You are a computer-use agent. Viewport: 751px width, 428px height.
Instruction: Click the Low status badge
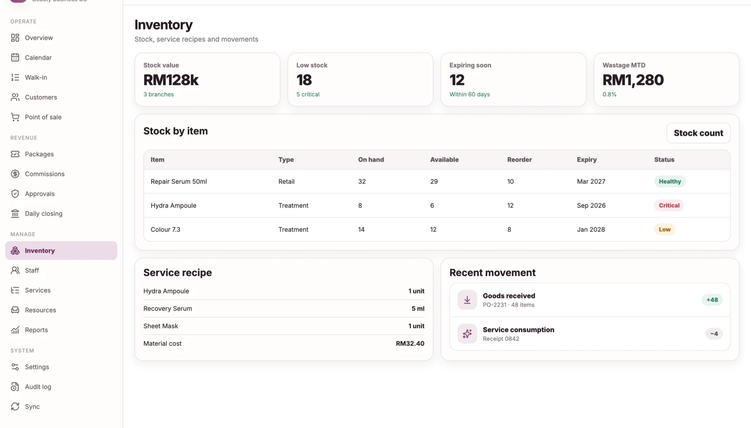(665, 229)
